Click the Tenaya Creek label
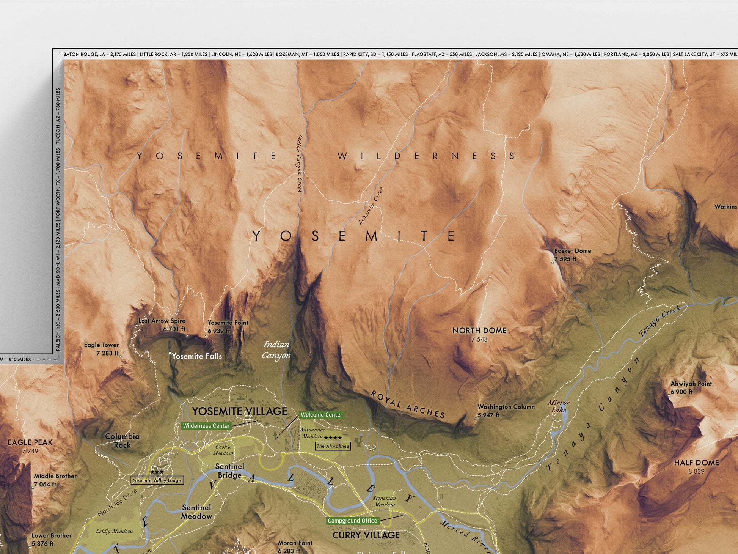Viewport: 738px width, 554px height. pos(659,321)
